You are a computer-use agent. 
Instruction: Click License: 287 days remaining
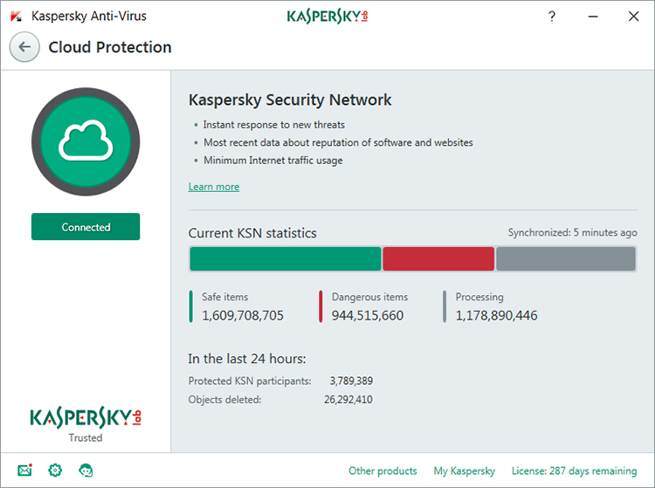tap(574, 471)
